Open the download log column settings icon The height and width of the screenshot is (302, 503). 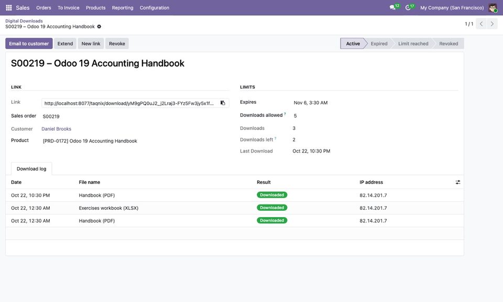tap(458, 182)
